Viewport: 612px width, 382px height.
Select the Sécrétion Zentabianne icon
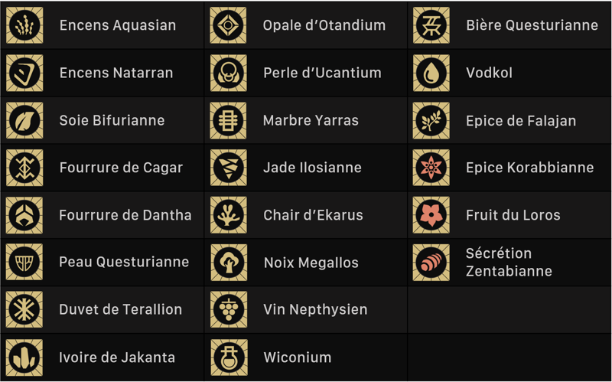pyautogui.click(x=431, y=263)
